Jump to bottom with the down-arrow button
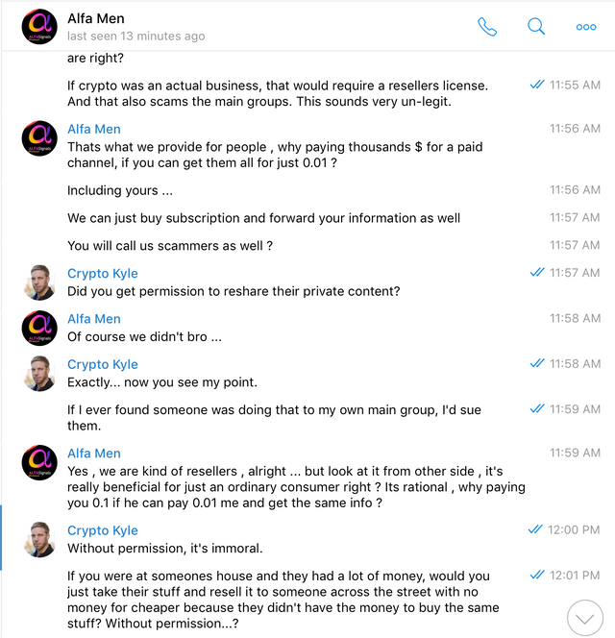This screenshot has width=615, height=638. (x=585, y=618)
